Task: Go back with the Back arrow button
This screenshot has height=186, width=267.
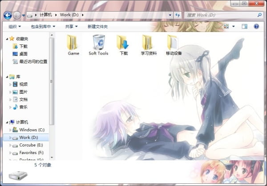Action: (x=8, y=15)
